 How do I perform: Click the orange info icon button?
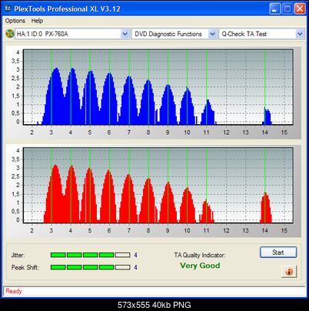click(x=289, y=272)
